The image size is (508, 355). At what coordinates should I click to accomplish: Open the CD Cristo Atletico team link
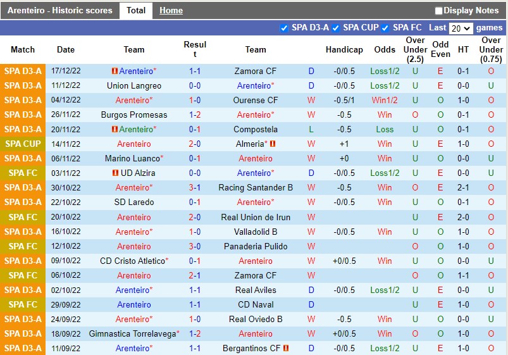point(132,261)
